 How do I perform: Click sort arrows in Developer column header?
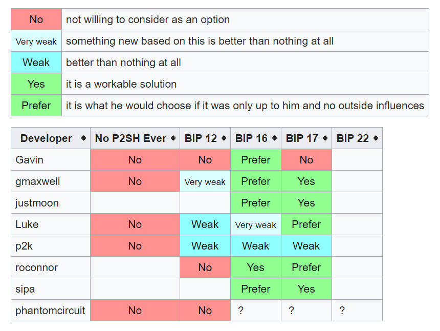83,138
